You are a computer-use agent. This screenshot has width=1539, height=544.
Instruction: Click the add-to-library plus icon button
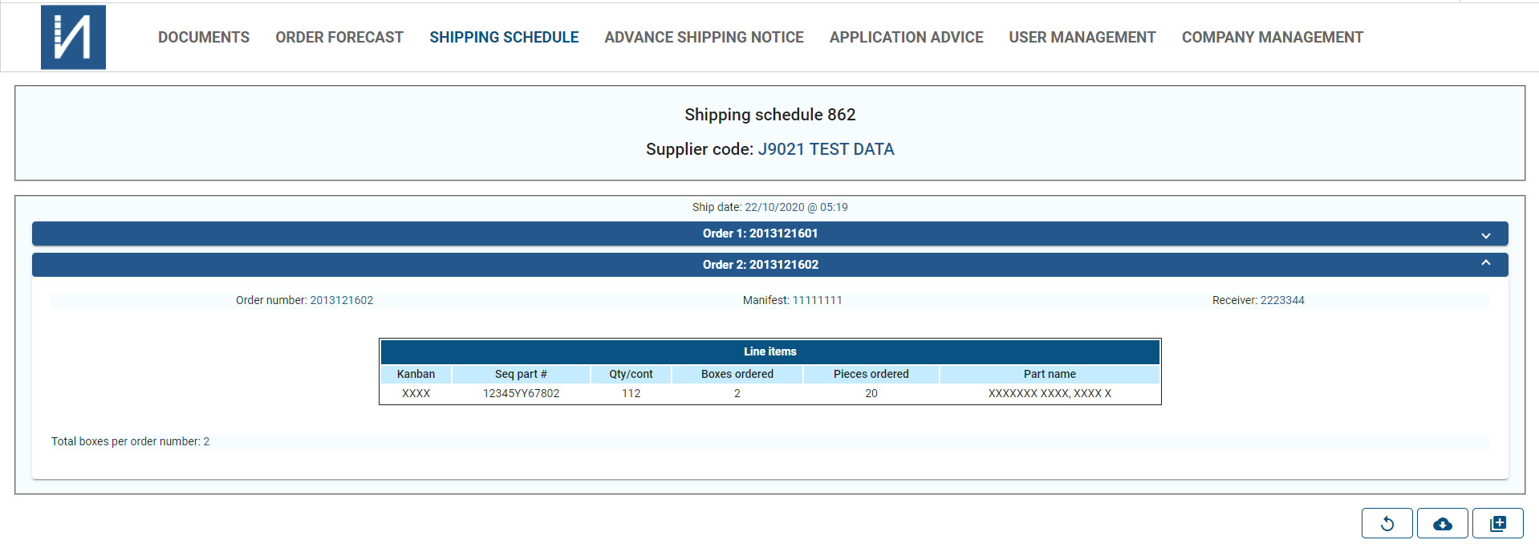click(1497, 524)
